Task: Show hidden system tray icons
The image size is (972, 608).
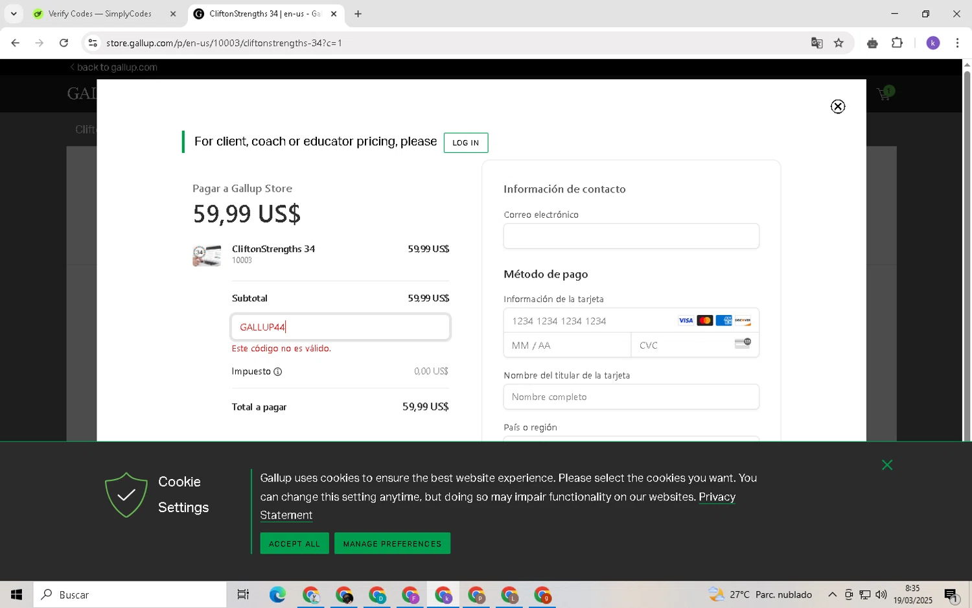Action: click(832, 594)
